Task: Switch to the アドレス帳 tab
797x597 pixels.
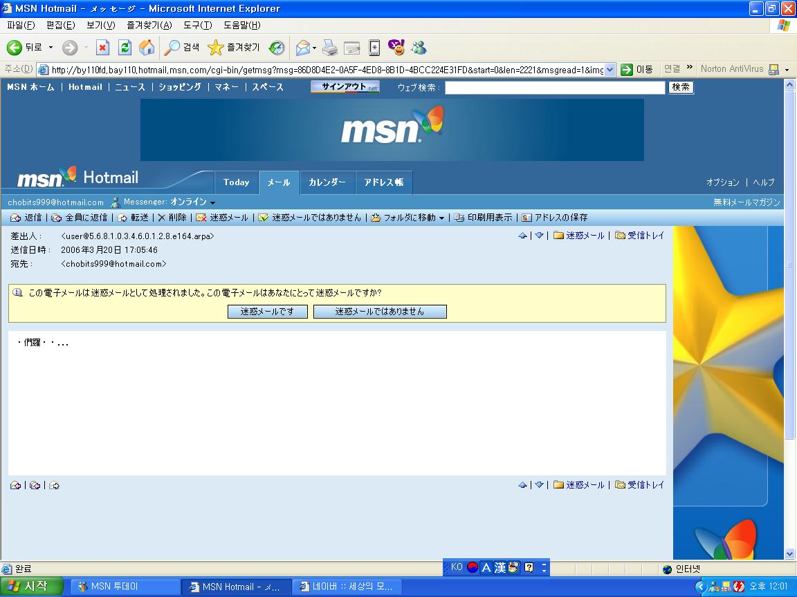Action: pos(384,182)
